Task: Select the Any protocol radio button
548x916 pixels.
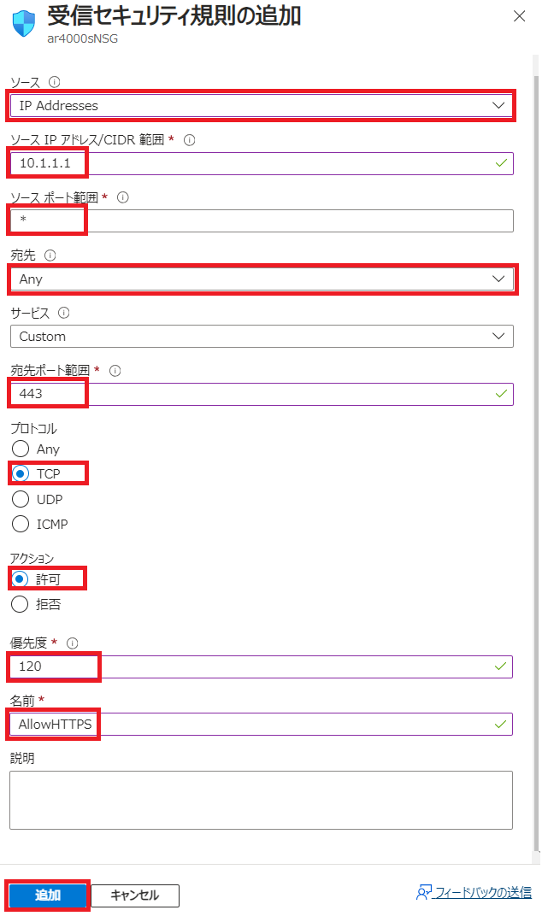Action: [21, 449]
